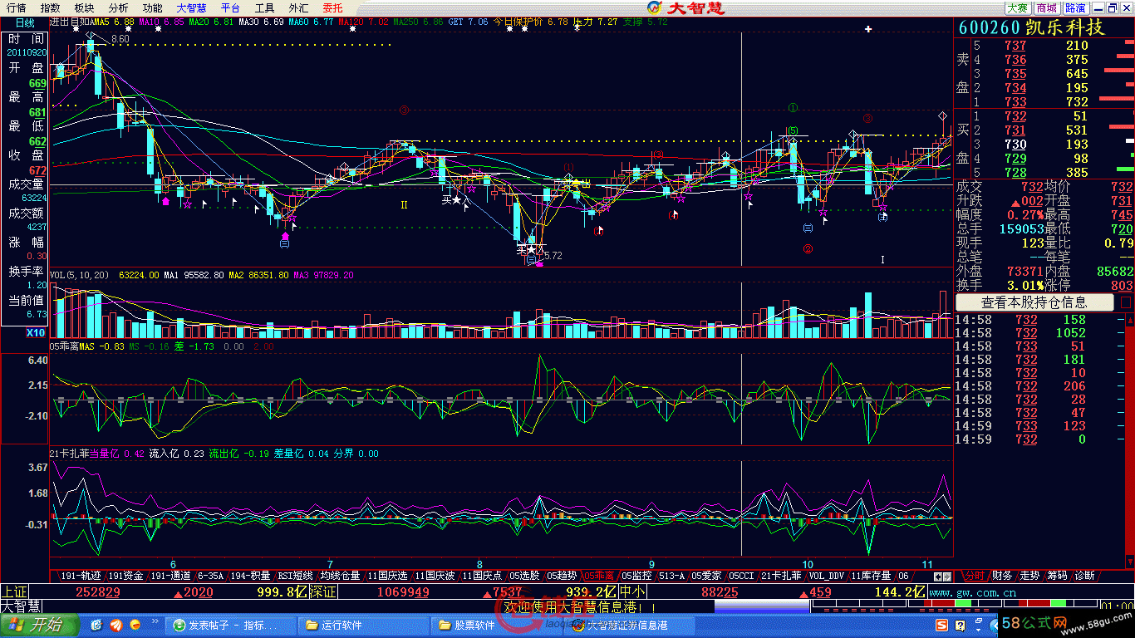The height and width of the screenshot is (638, 1135).
Task: Switch to the 财务 side tab
Action: tap(1002, 575)
